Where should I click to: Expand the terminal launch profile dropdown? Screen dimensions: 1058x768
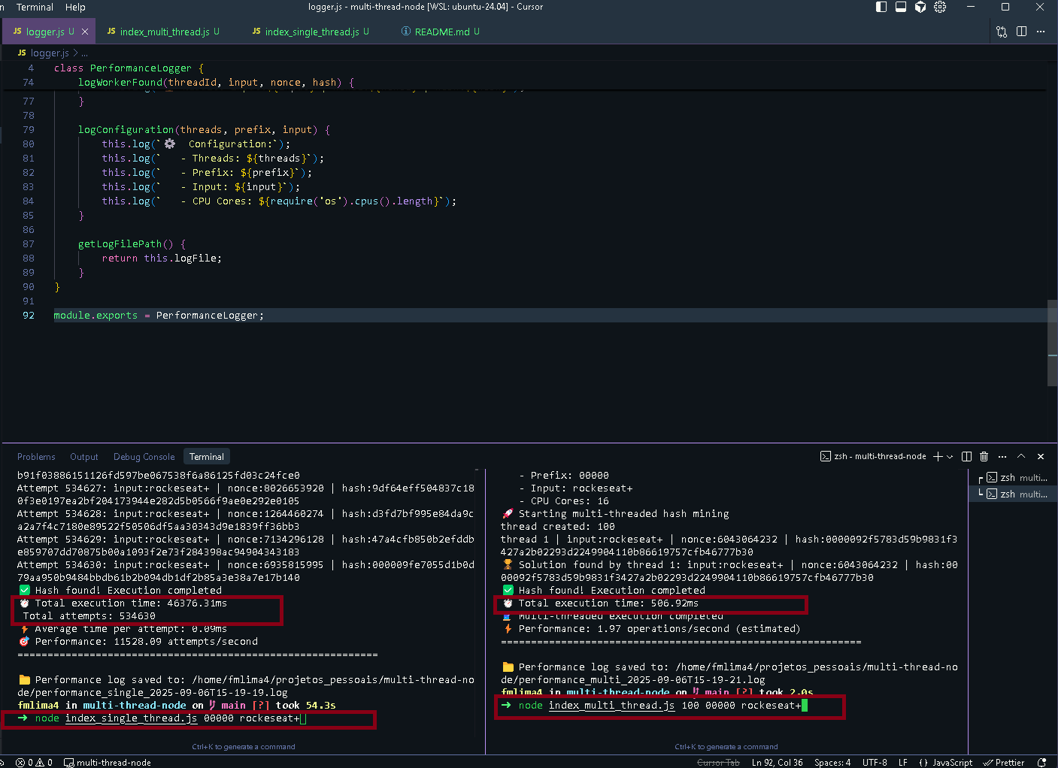950,456
